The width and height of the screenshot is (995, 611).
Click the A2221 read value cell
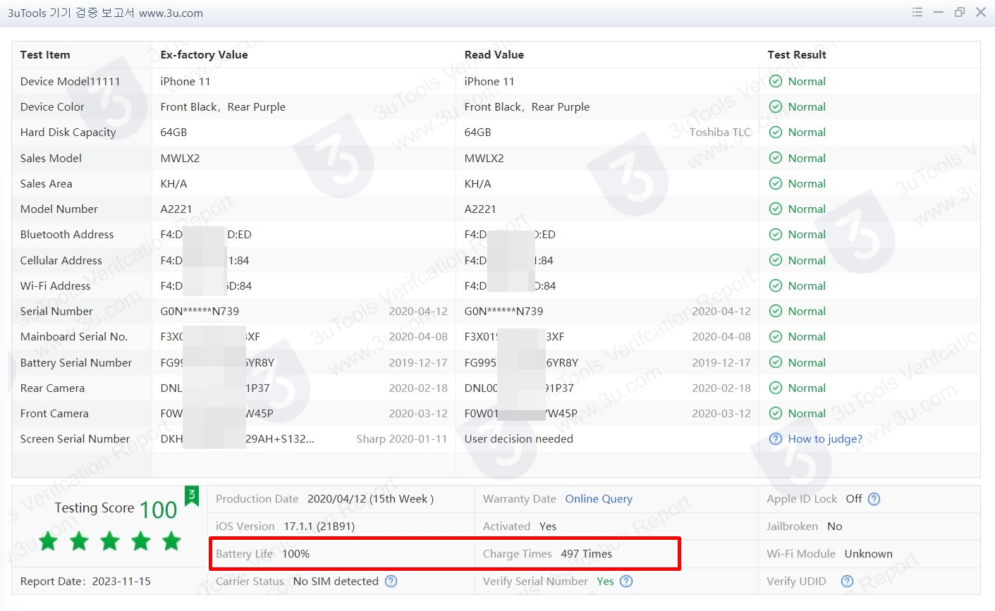480,209
